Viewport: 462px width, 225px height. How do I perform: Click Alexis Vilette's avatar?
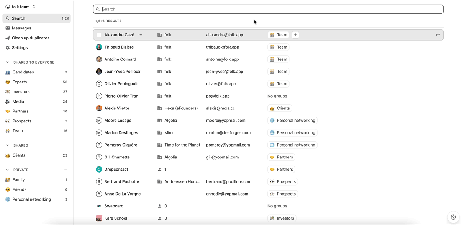tap(99, 108)
